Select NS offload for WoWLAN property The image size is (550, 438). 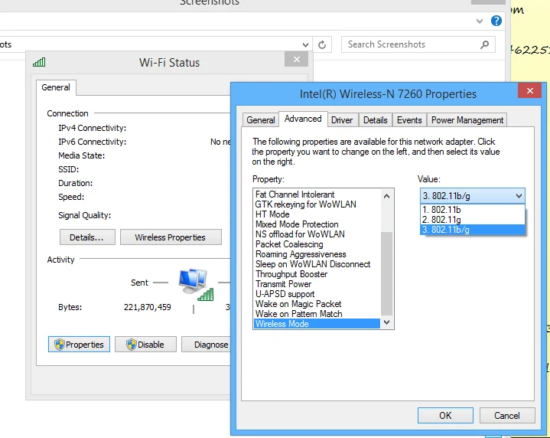tap(317, 234)
